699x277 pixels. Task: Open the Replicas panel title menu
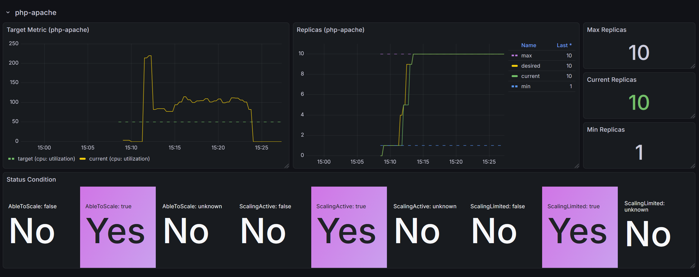tap(330, 30)
